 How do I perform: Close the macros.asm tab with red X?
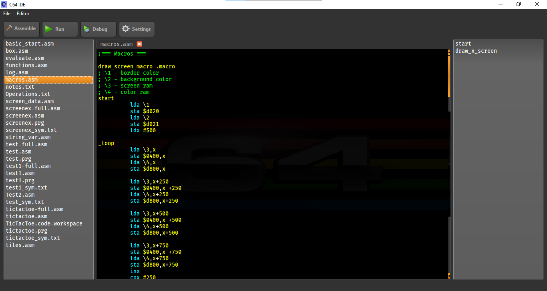[x=139, y=44]
